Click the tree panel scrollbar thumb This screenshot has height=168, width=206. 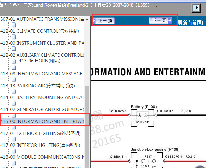coord(87,127)
